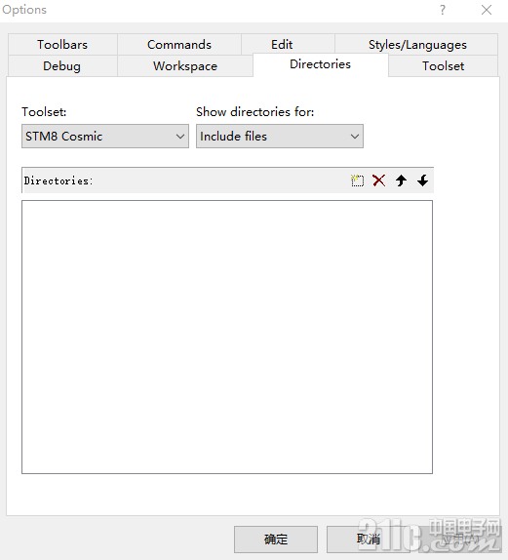Move directory up with arrow icon
Screen dimensions: 508x560
[x=401, y=180]
